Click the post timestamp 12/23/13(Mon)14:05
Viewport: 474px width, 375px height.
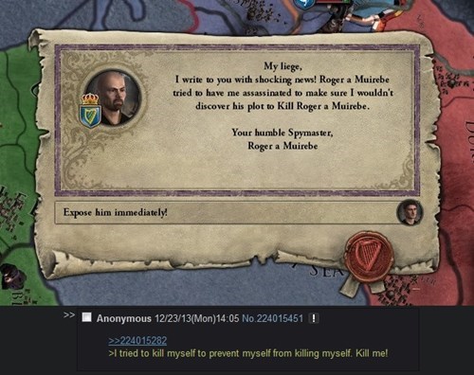pyautogui.click(x=196, y=318)
